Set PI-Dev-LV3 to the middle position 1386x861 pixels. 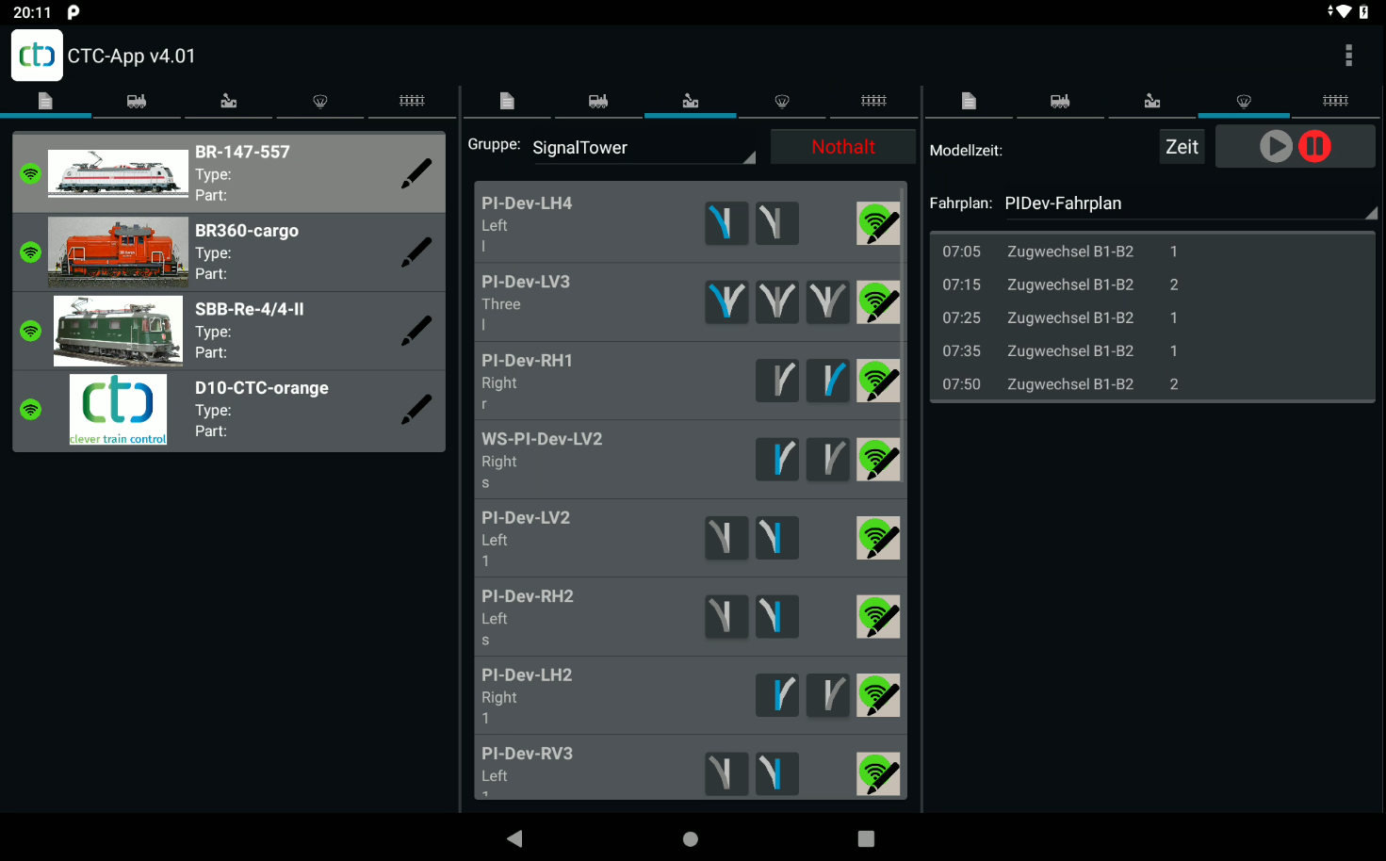[x=777, y=302]
